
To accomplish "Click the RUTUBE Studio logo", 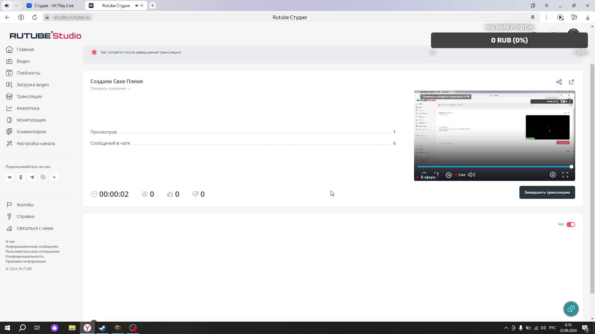I will pos(45,35).
